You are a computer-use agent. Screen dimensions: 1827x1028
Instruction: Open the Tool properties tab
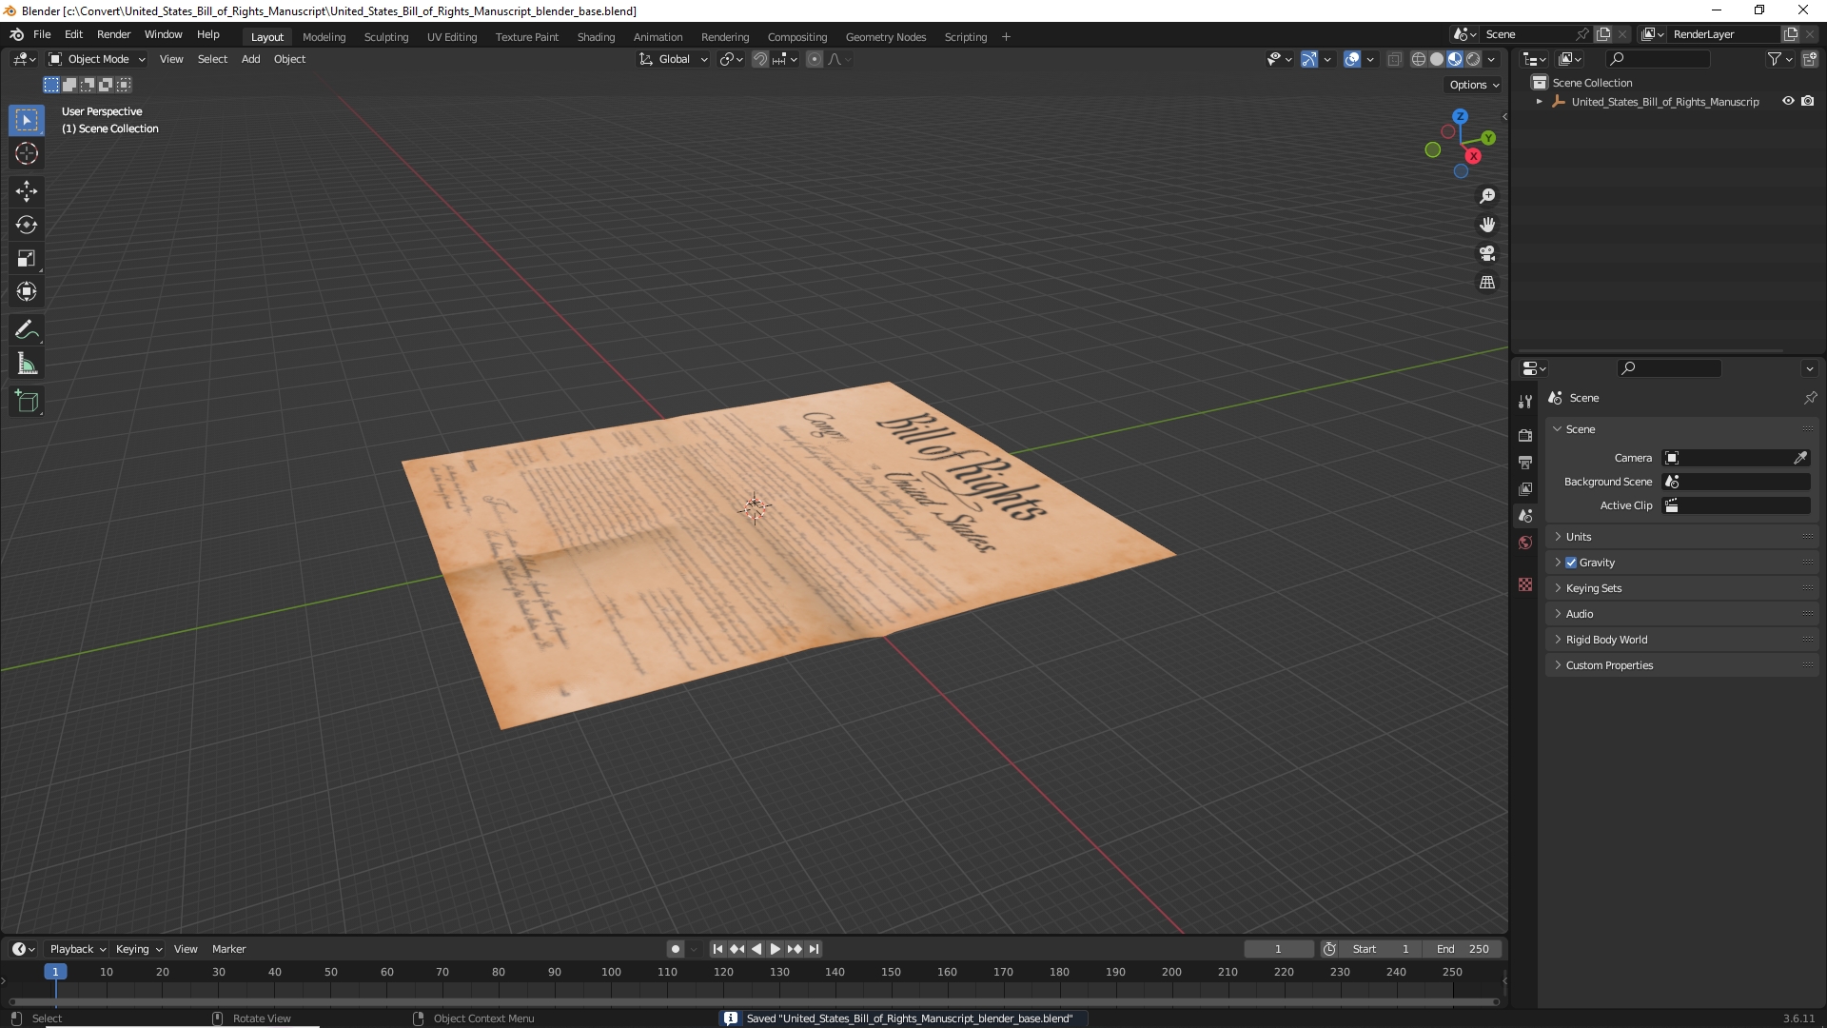(x=1525, y=402)
